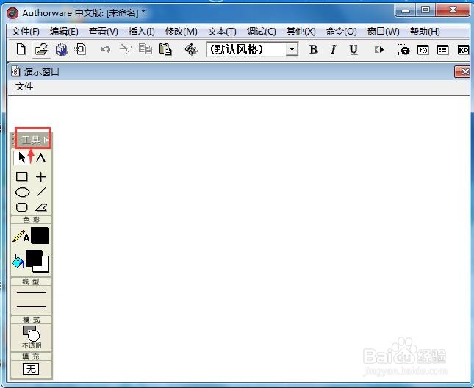Image resolution: width=474 pixels, height=388 pixels.
Task: Close the 演示窗口 presentation window
Action: pyautogui.click(x=462, y=71)
